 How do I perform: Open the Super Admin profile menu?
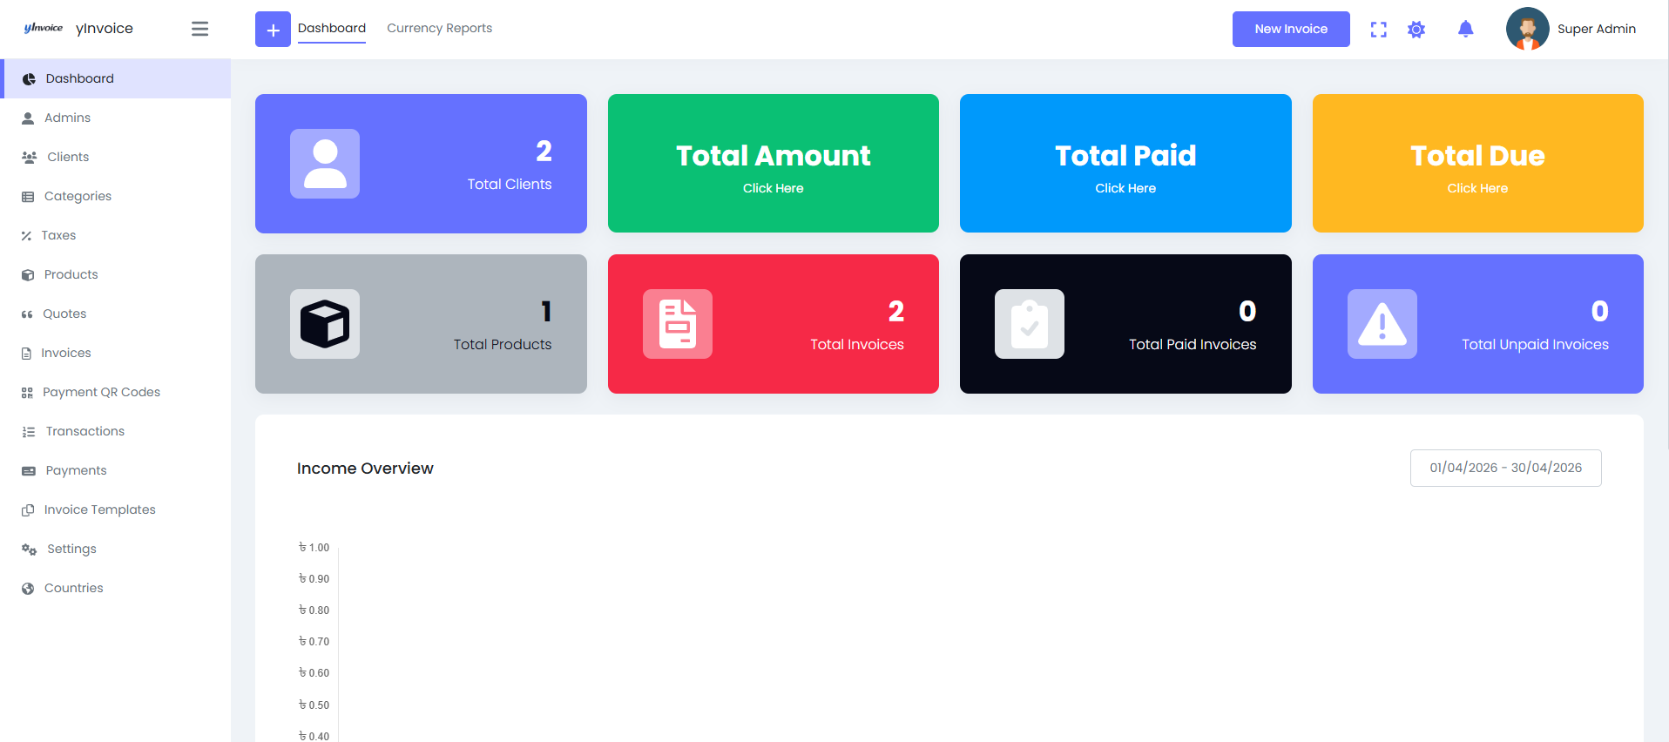click(1596, 29)
